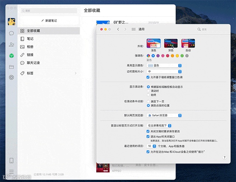Click the phone icon in WeChat sidebar

point(11,161)
